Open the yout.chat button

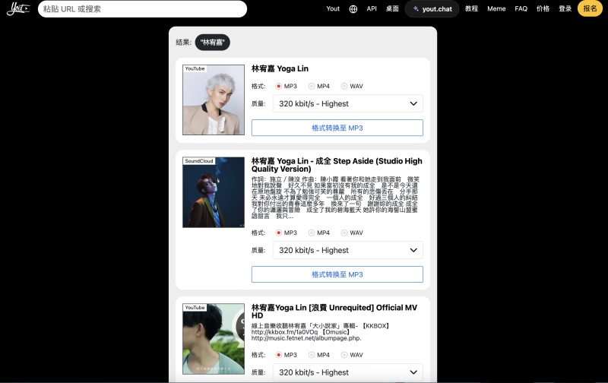432,8
